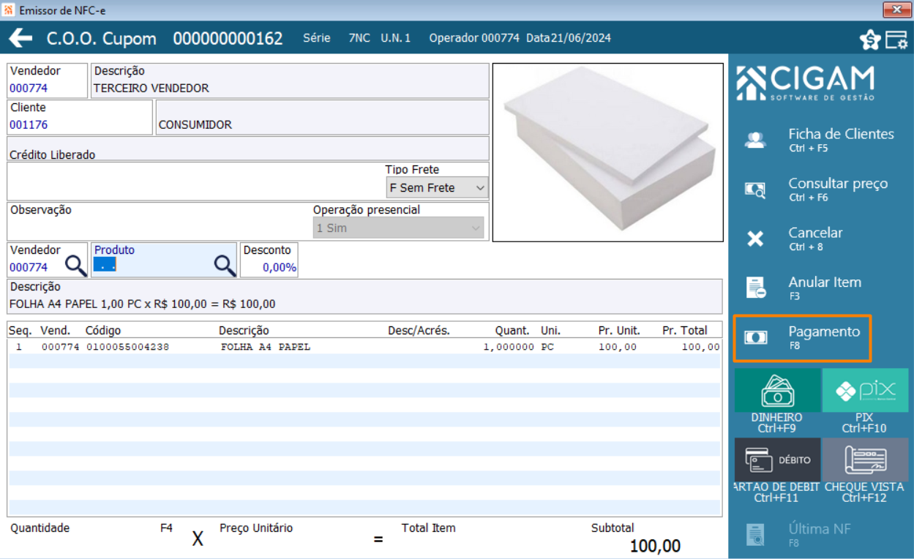Open the star gear settings icon
Viewport: 914px width, 559px height.
pyautogui.click(x=870, y=40)
